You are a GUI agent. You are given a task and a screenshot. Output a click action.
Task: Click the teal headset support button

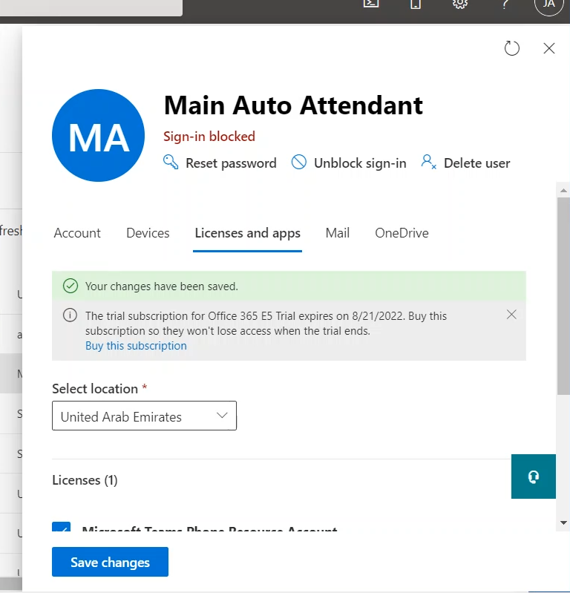(x=533, y=476)
